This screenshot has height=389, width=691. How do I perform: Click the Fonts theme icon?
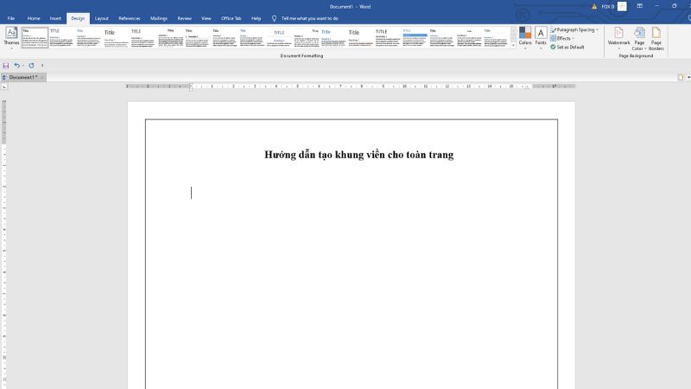point(541,35)
